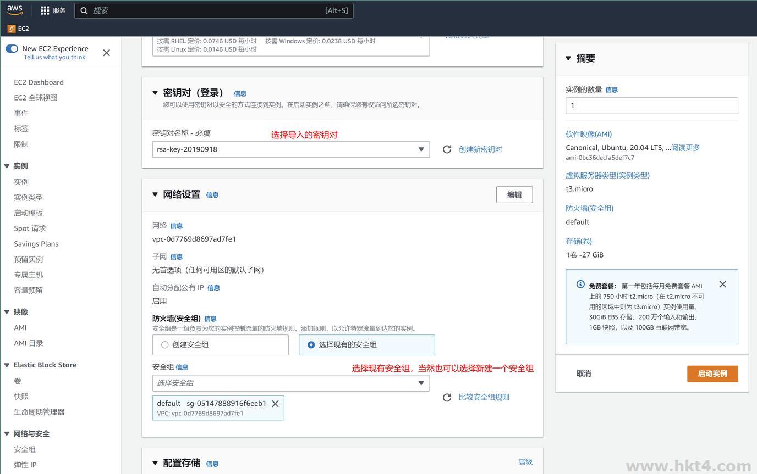Click the t3.micro instance type text
Image resolution: width=757 pixels, height=474 pixels.
(x=579, y=189)
